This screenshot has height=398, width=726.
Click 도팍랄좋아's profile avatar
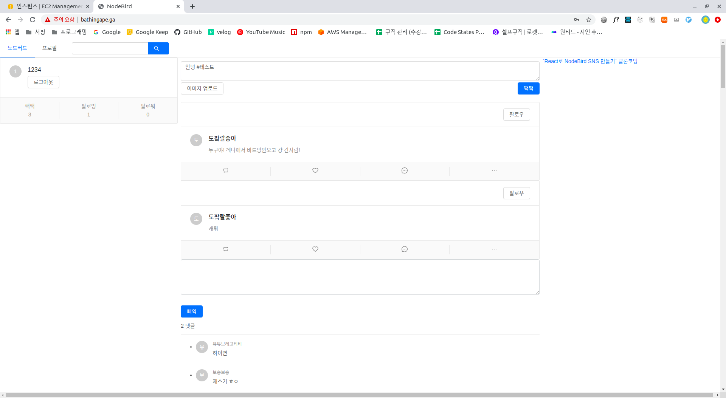point(196,140)
